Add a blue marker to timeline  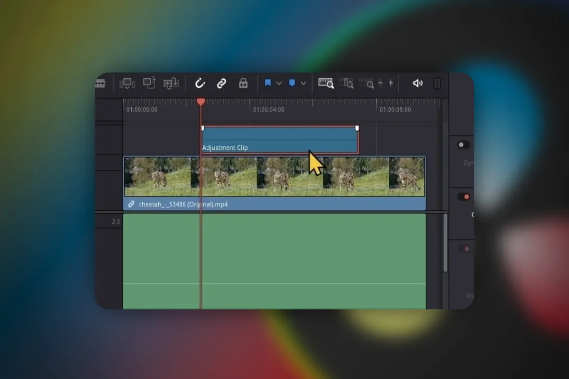[x=292, y=83]
